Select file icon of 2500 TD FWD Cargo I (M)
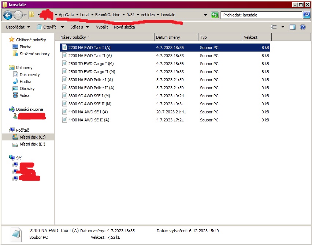 [x=64, y=63]
